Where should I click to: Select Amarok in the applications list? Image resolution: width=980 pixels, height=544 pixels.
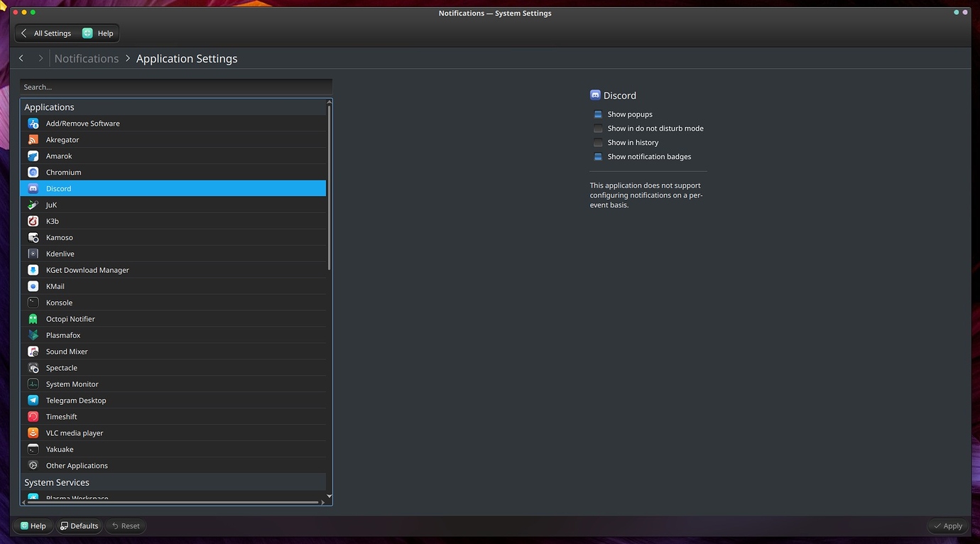(x=173, y=156)
